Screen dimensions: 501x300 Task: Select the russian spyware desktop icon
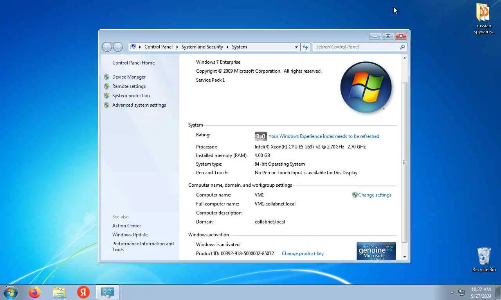pyautogui.click(x=484, y=19)
